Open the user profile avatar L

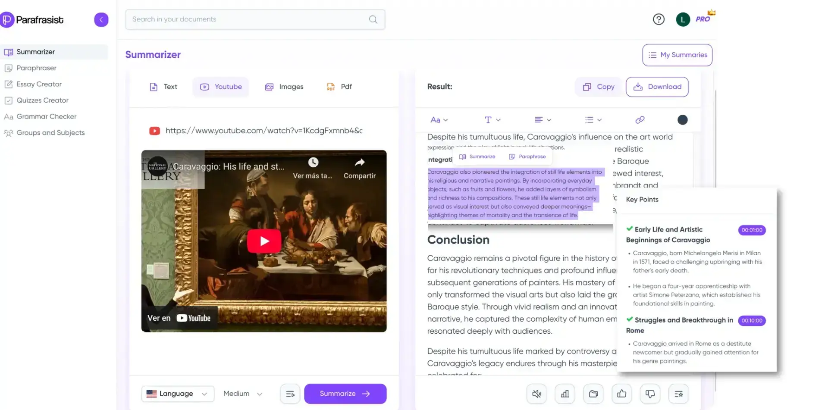tap(683, 19)
